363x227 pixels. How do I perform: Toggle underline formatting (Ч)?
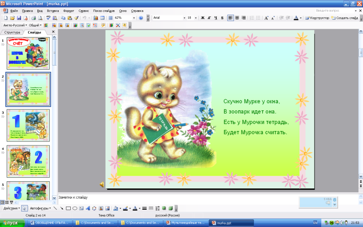tap(216, 18)
